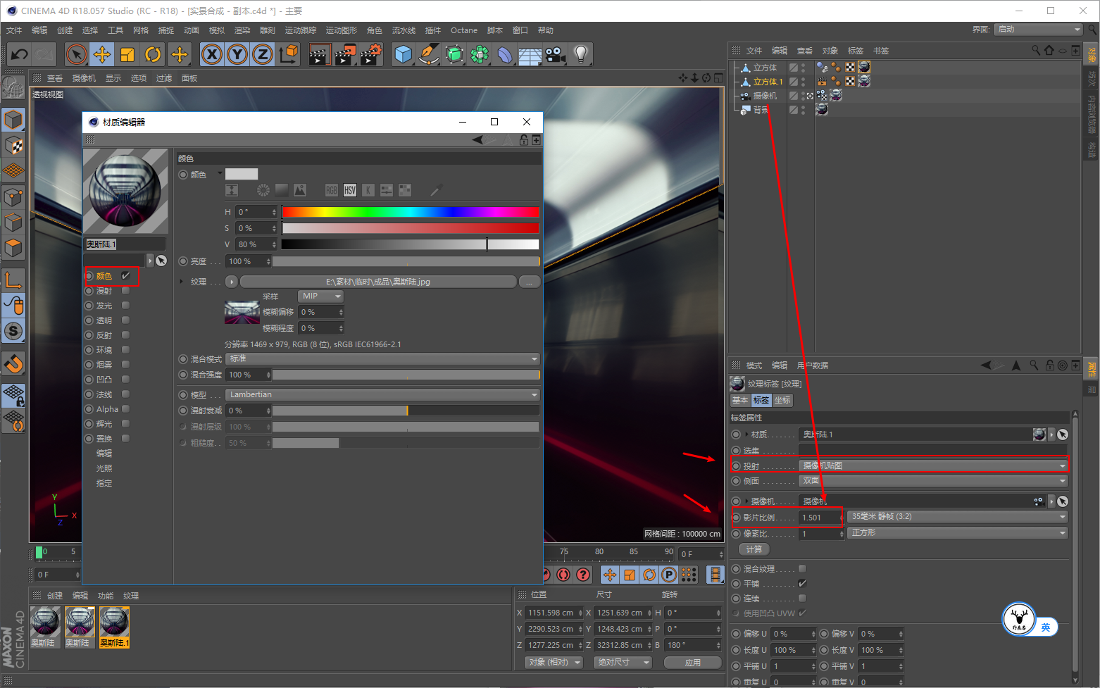This screenshot has width=1100, height=688.
Task: Click the hue H gradient slider
Action: [x=410, y=212]
